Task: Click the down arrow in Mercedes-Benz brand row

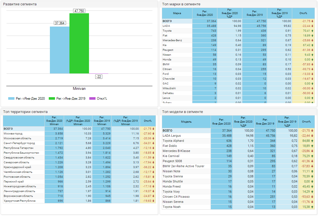Action: tap(312, 40)
